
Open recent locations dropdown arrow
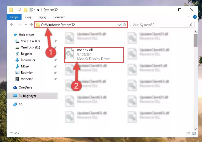pos(26,25)
